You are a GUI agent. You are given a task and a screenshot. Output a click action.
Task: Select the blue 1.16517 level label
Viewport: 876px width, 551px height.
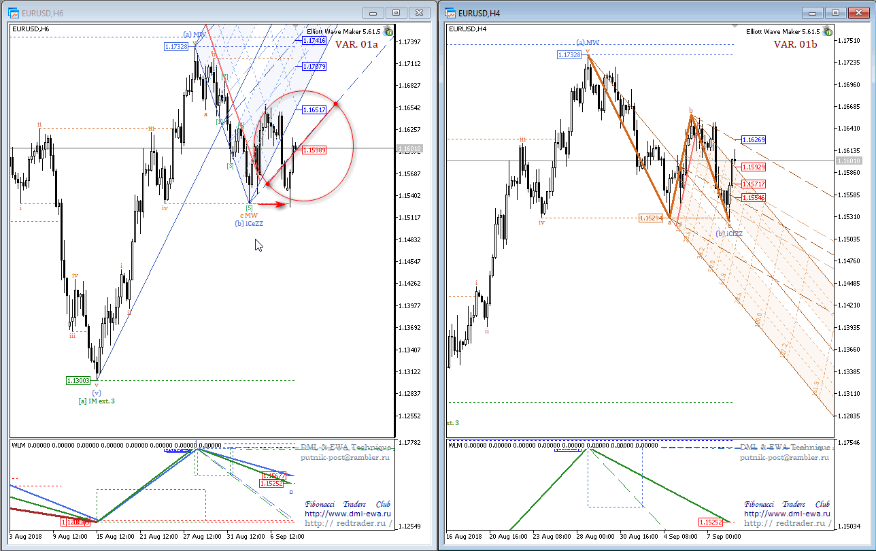coord(314,110)
